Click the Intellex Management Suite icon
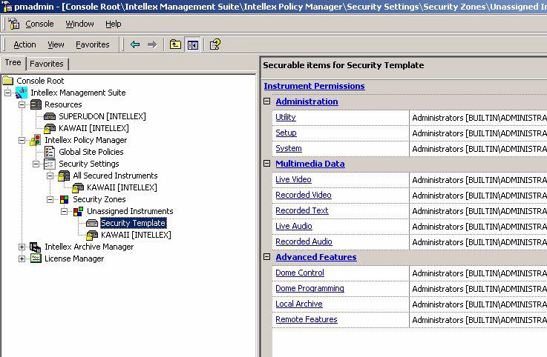The height and width of the screenshot is (357, 547). pos(22,93)
